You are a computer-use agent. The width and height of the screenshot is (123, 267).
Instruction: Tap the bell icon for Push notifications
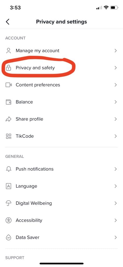click(x=9, y=169)
